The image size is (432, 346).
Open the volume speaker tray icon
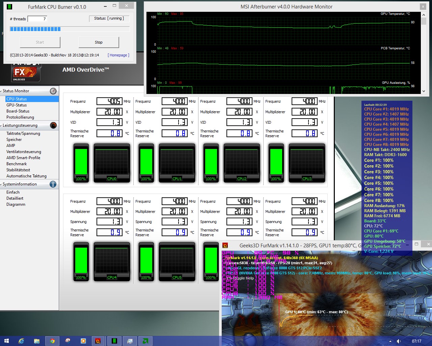pyautogui.click(x=399, y=341)
